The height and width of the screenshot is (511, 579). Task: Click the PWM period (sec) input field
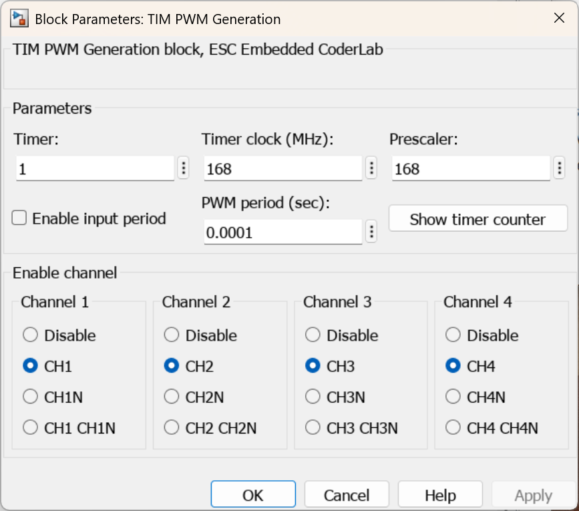[283, 232]
